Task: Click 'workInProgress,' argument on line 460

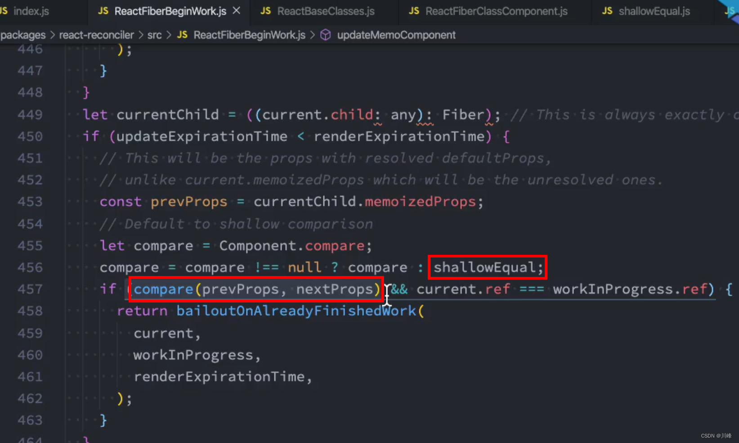Action: (x=197, y=355)
